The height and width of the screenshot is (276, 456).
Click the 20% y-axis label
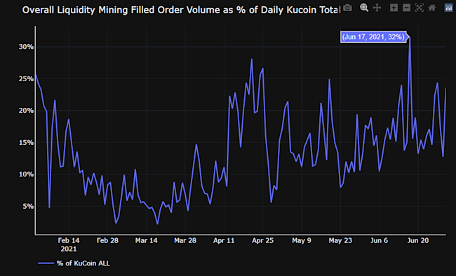click(26, 111)
